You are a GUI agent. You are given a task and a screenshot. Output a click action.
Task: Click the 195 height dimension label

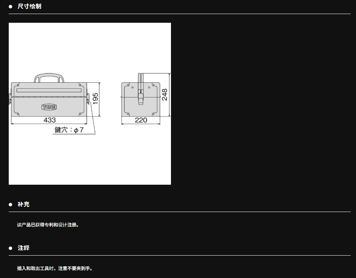(x=96, y=99)
